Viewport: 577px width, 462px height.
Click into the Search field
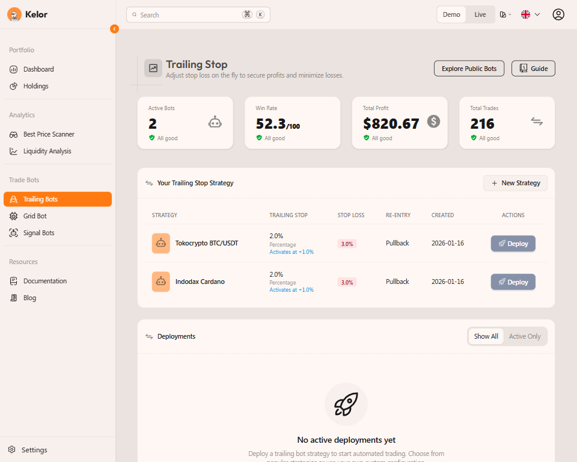[x=189, y=14]
